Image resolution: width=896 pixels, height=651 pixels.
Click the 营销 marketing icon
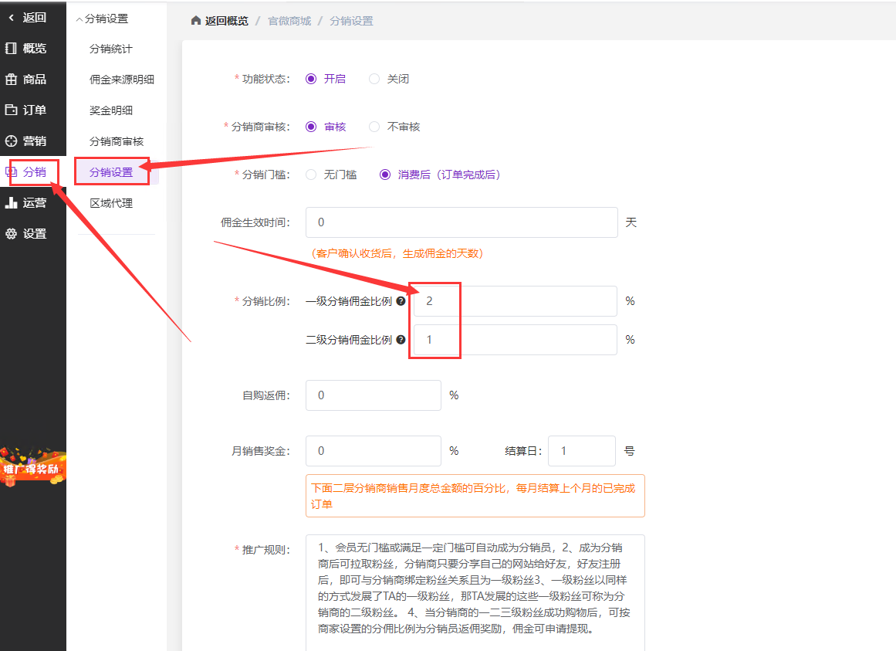click(x=11, y=141)
